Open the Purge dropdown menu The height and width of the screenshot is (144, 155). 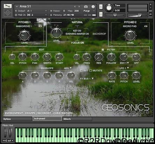coord(89,11)
